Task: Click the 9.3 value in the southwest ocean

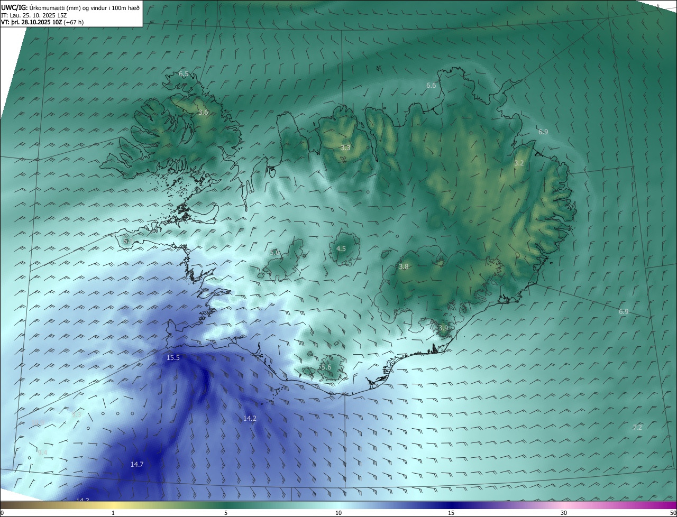Action: (76, 415)
